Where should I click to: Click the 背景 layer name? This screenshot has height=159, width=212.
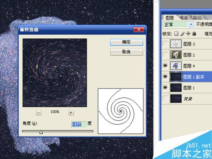(x=188, y=99)
